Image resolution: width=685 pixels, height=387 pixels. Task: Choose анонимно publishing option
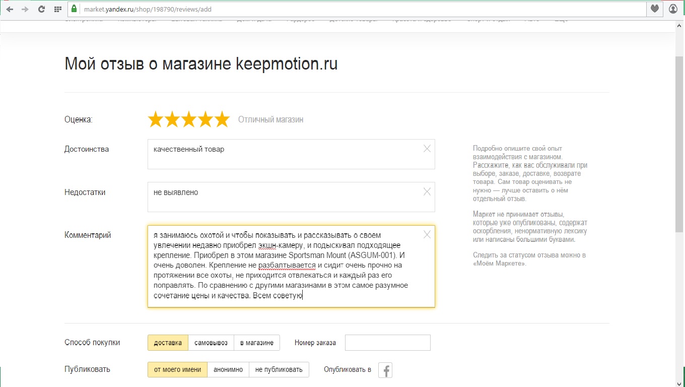tap(228, 369)
